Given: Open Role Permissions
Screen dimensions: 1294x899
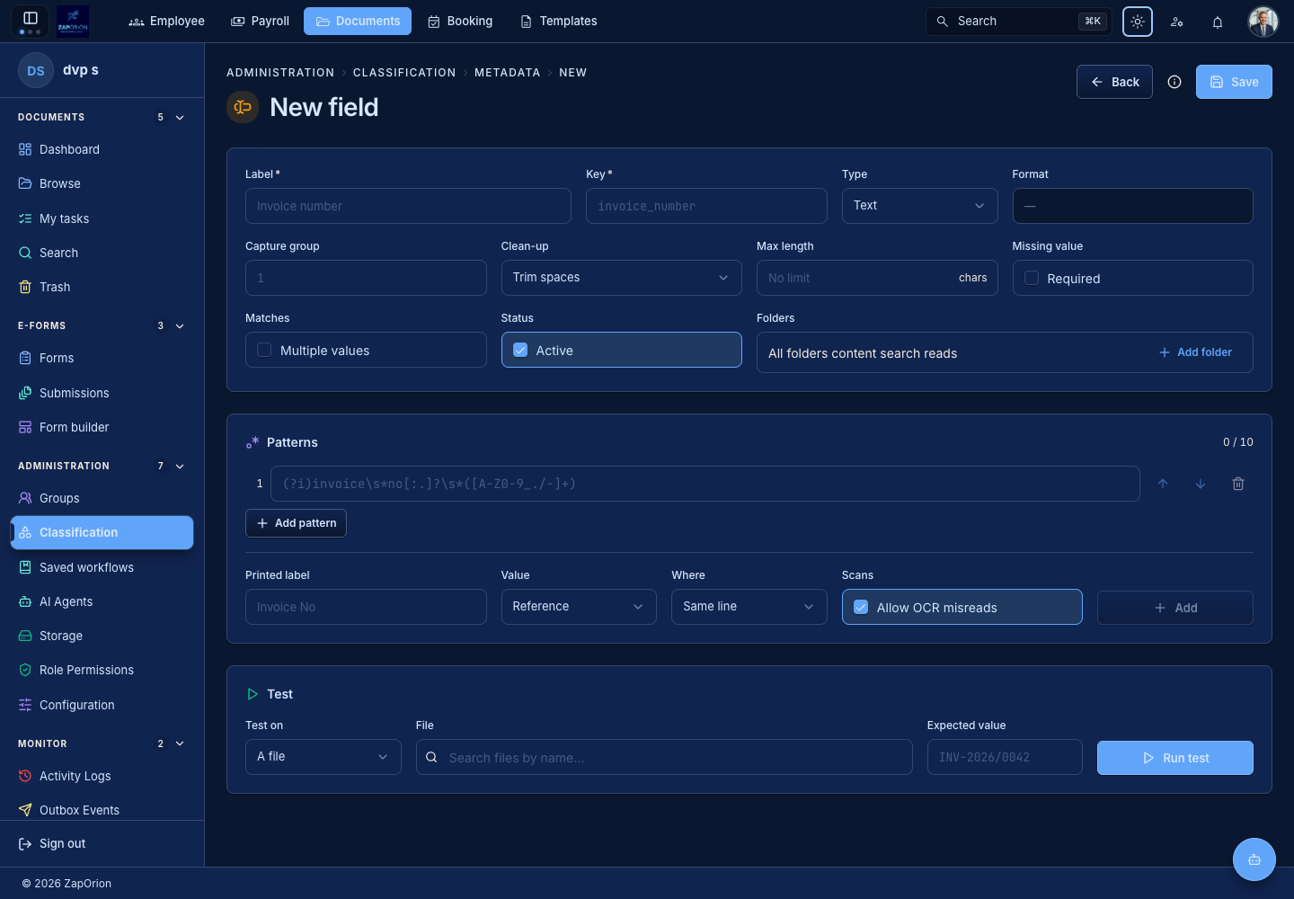Looking at the screenshot, I should (x=102, y=670).
